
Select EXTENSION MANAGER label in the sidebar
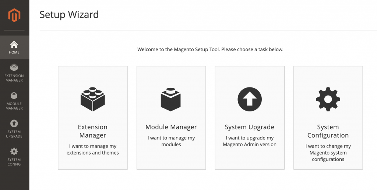(14, 78)
